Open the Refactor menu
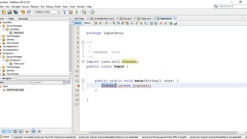This screenshot has width=247, height=139. click(35, 7)
